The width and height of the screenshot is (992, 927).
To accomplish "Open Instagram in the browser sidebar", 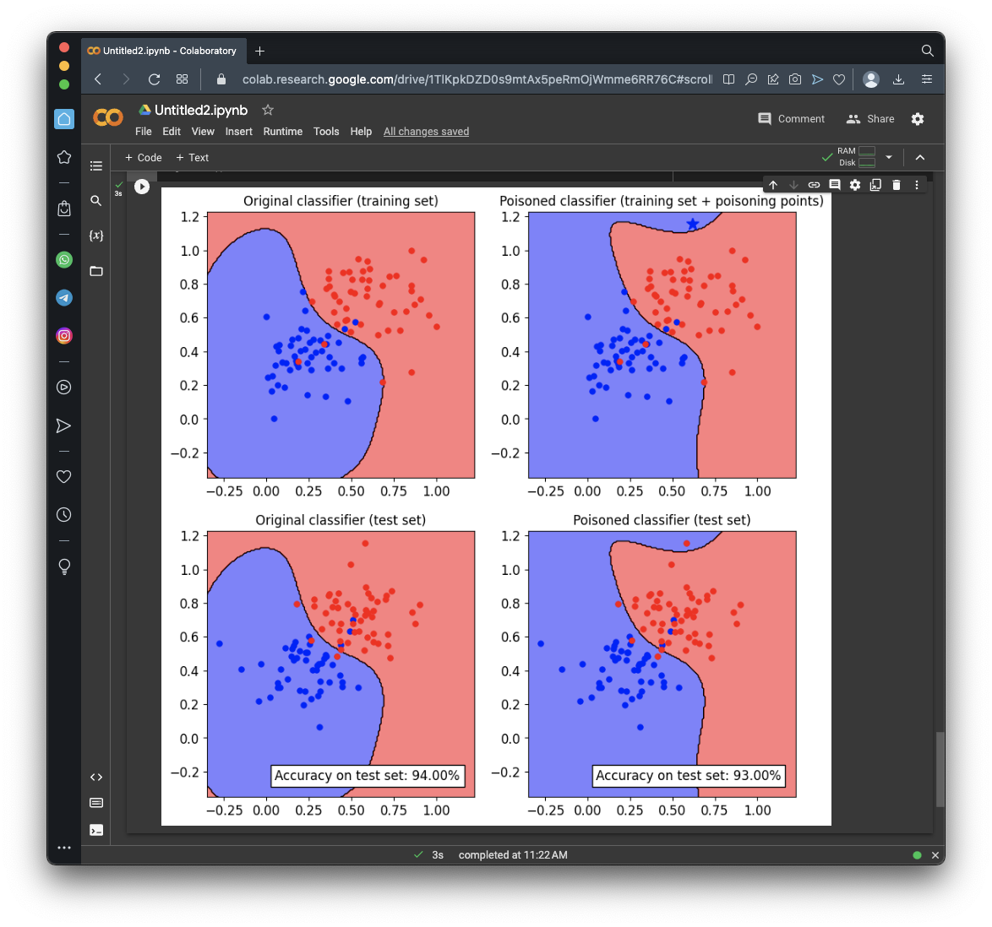I will click(64, 336).
